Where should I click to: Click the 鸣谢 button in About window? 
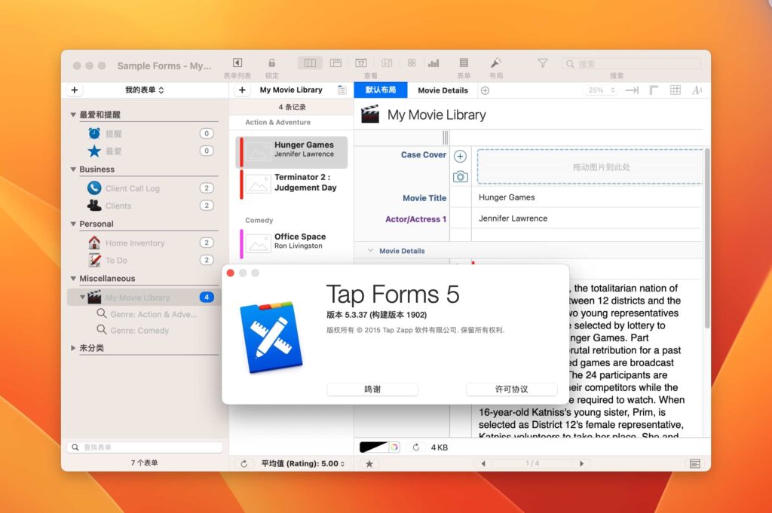tap(372, 389)
